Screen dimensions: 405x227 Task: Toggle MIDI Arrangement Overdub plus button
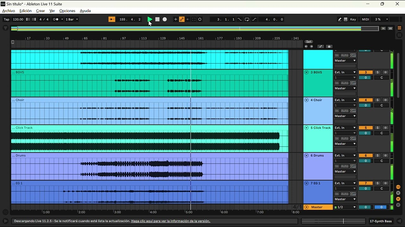pos(176,19)
